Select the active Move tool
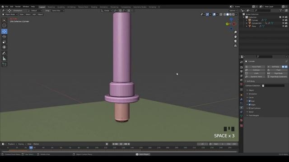The width and height of the screenshot is (289, 162). [x=4, y=31]
